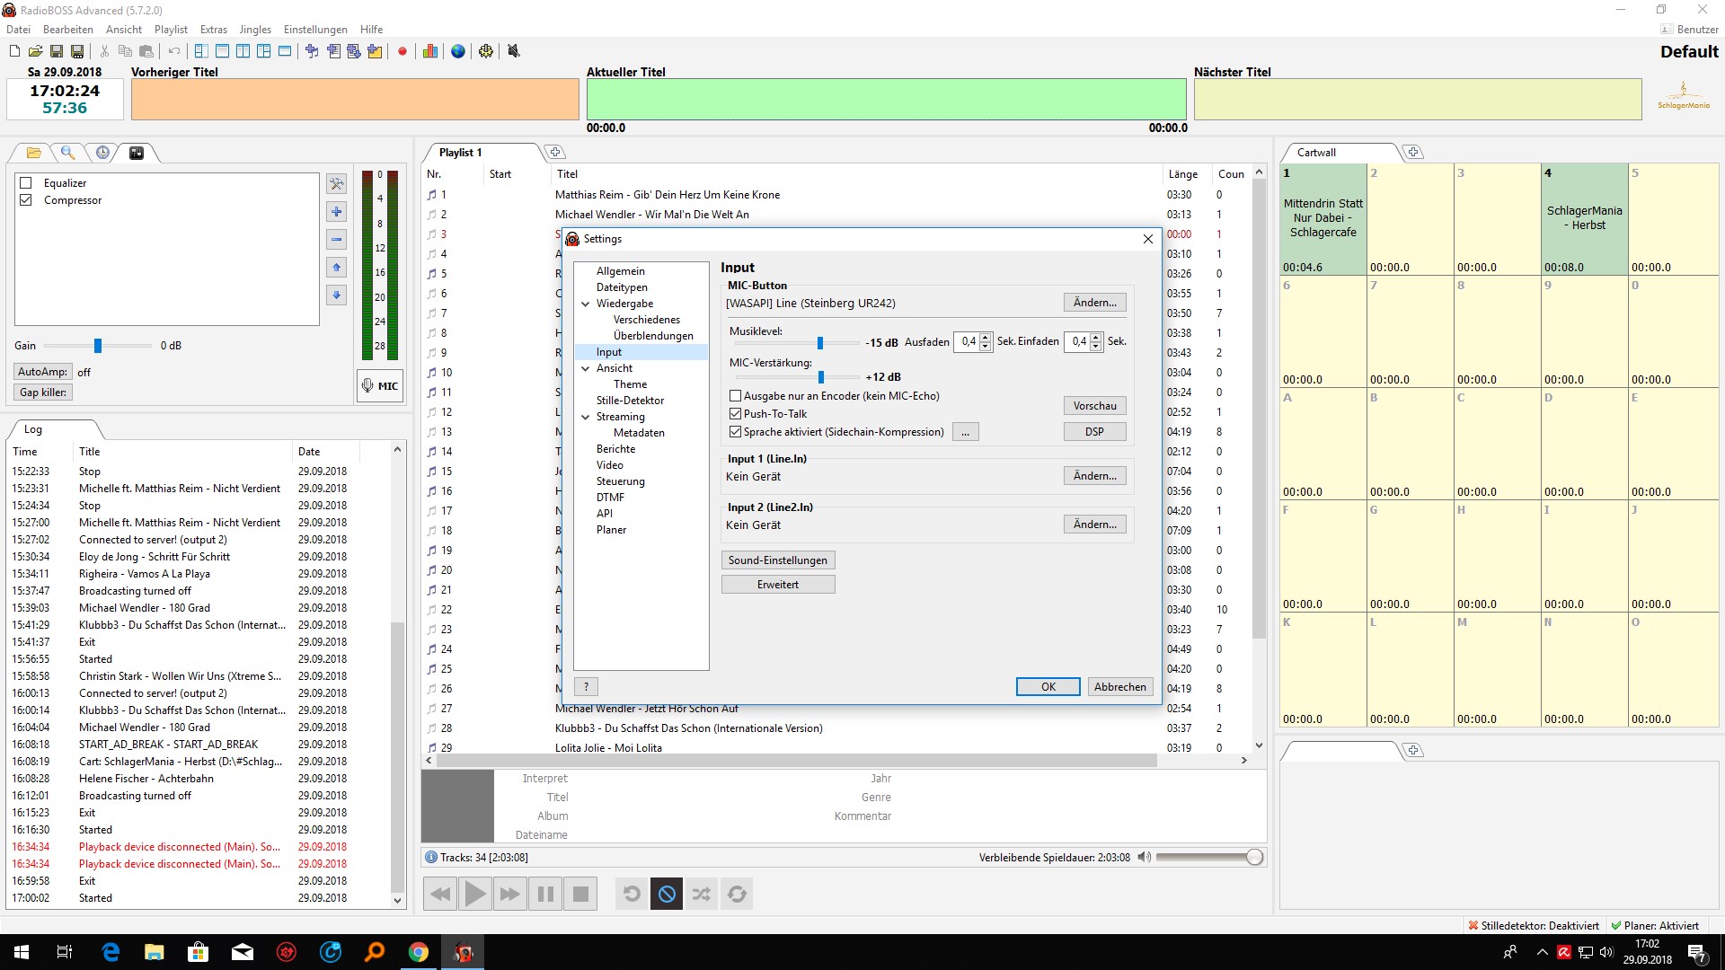
Task: Open the Datei menu
Action: pos(18,30)
